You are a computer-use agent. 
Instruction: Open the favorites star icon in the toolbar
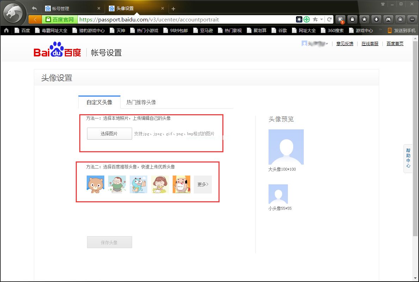coord(364,19)
